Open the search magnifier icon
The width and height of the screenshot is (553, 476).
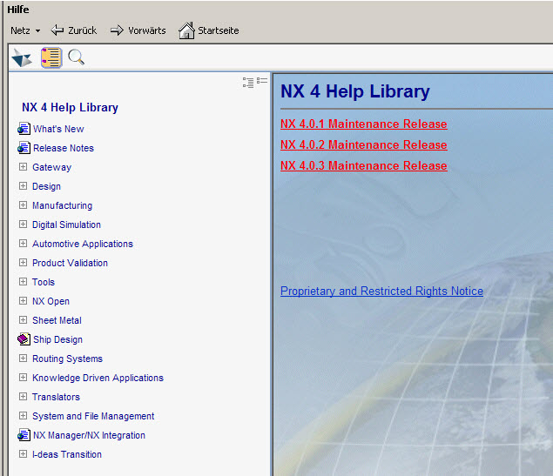pos(76,57)
